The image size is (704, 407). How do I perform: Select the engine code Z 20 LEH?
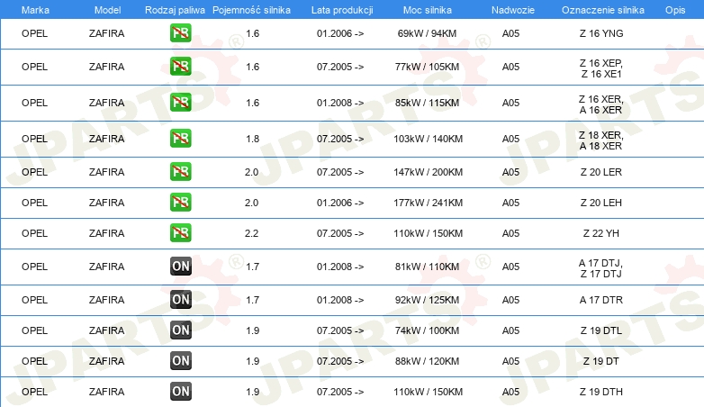click(601, 203)
